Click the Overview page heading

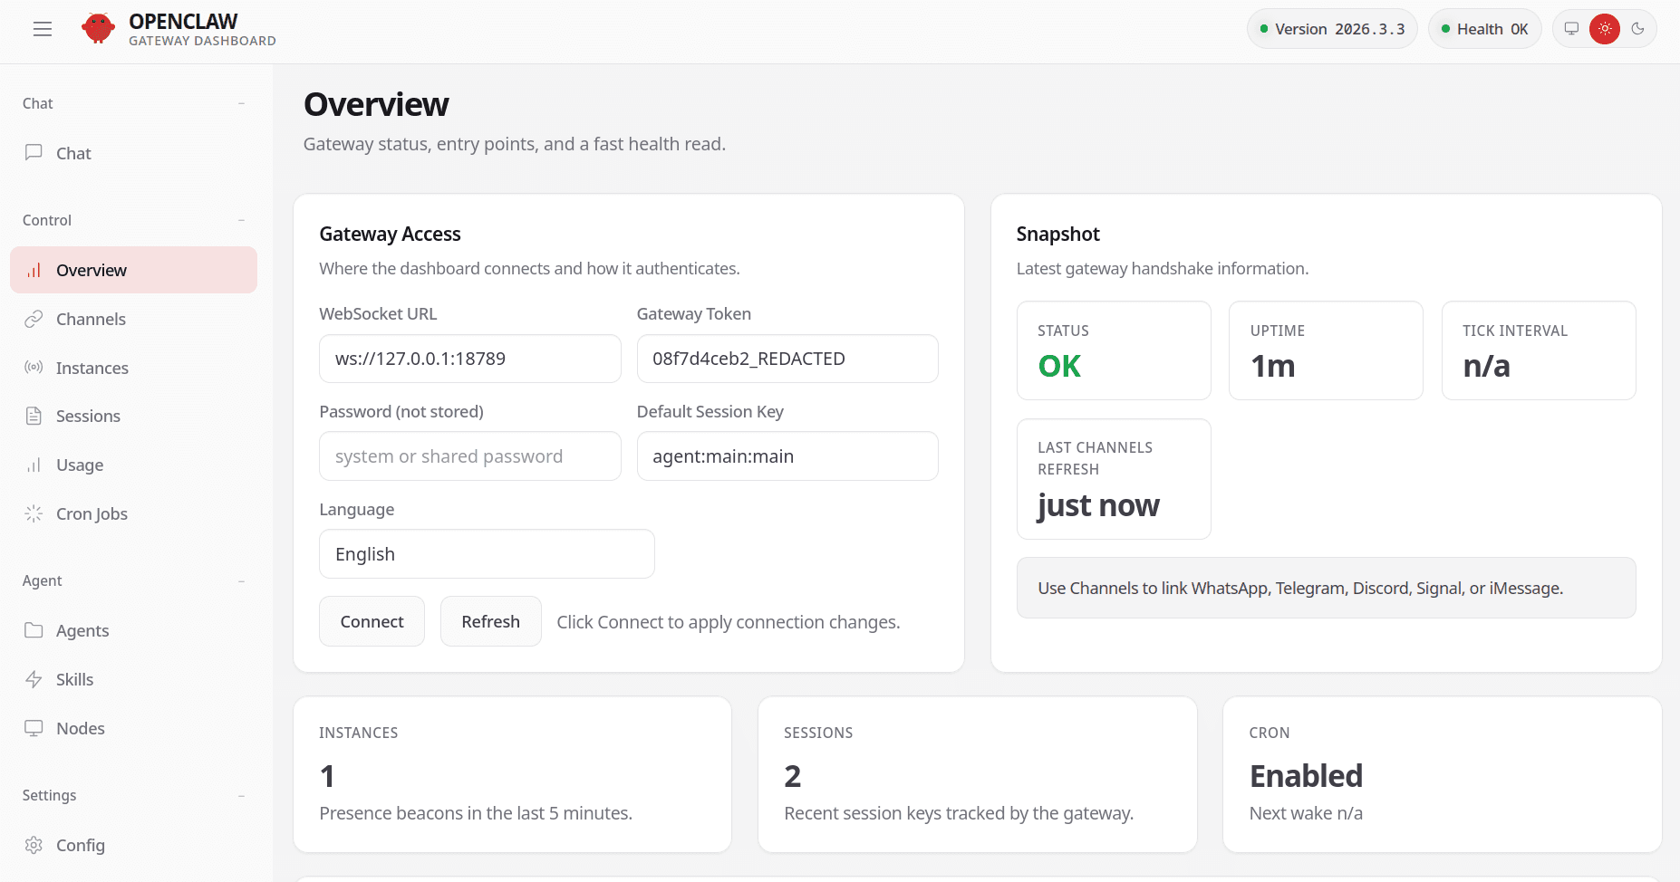pyautogui.click(x=376, y=104)
